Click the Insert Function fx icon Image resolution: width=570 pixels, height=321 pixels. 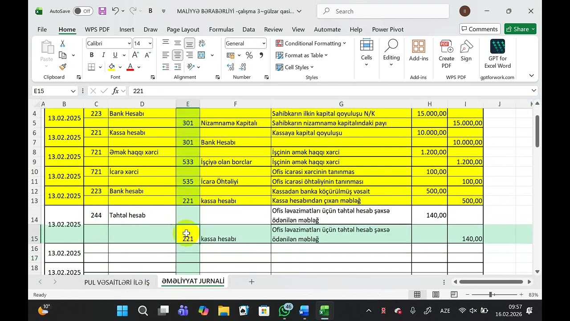tap(115, 91)
